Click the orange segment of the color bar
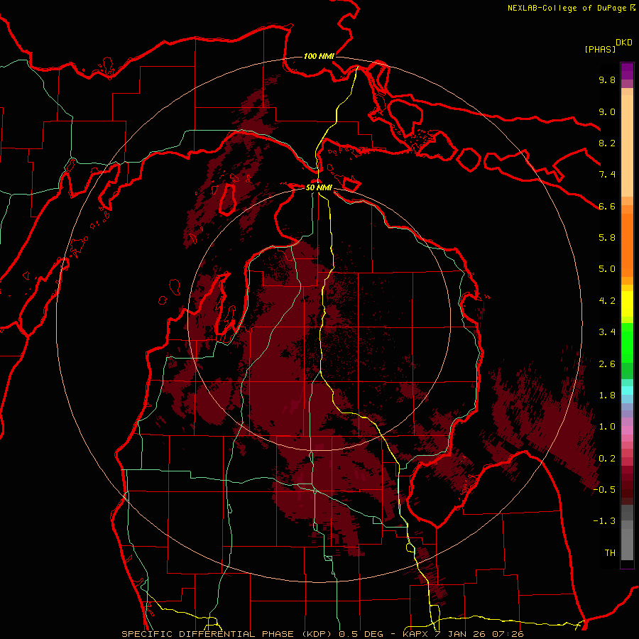Screen dimensions: 639x639 [627, 244]
